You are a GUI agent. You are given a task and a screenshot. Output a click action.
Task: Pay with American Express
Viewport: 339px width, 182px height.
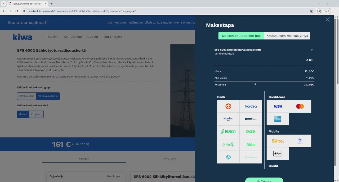click(278, 119)
